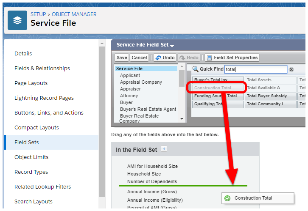Open Record Types

pyautogui.click(x=31, y=172)
